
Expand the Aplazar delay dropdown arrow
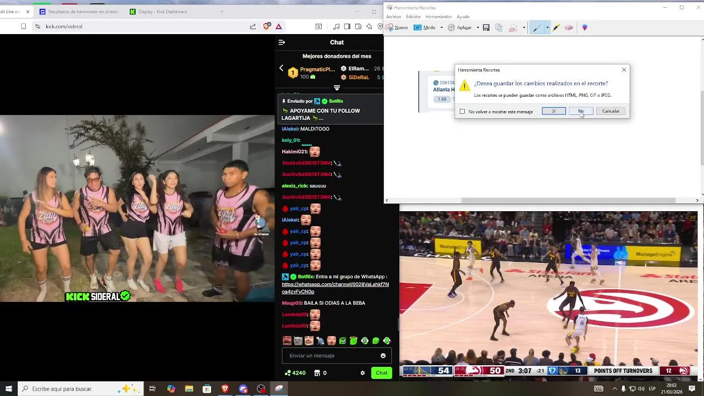click(x=477, y=28)
